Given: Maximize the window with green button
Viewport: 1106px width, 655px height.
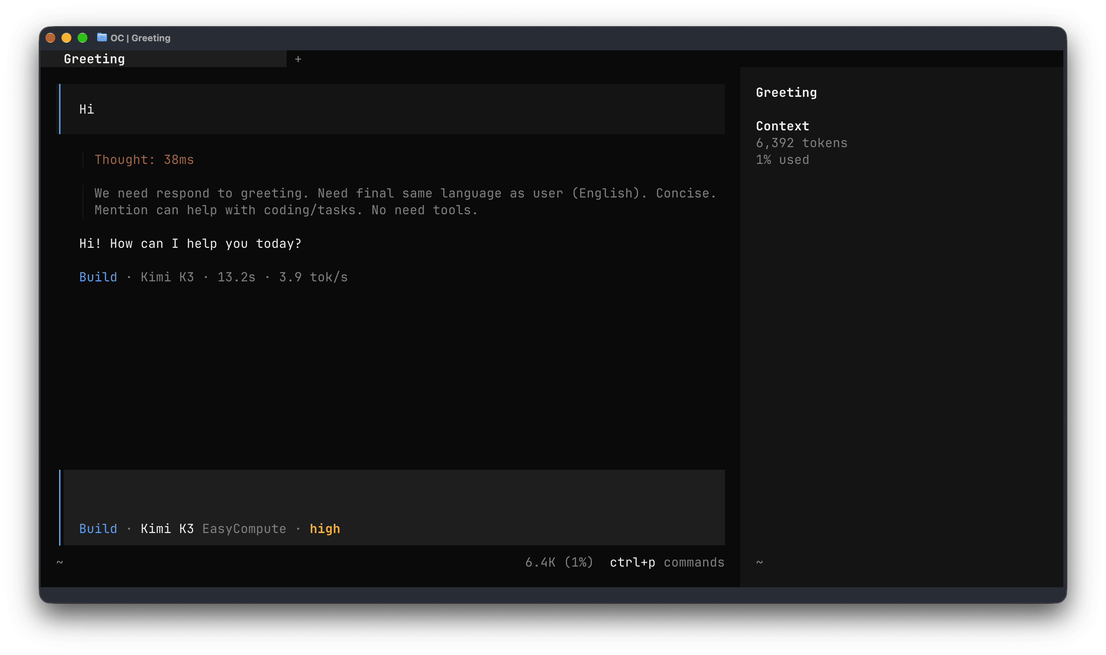Looking at the screenshot, I should pyautogui.click(x=82, y=38).
